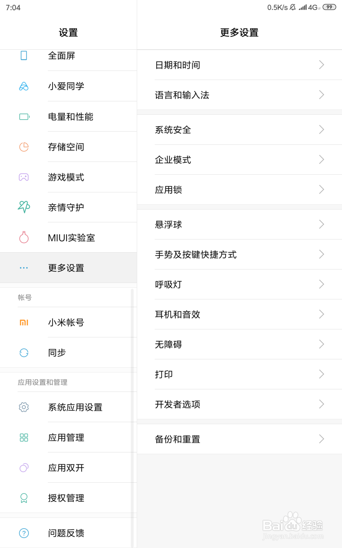Tap the battery icon for 电量和性能
The width and height of the screenshot is (342, 548).
24,117
